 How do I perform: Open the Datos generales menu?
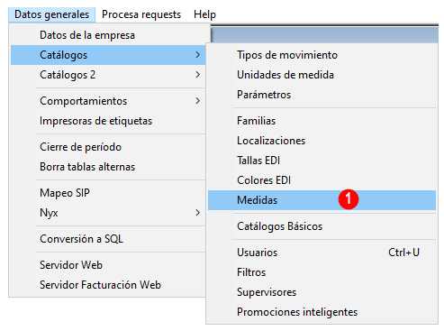click(x=52, y=14)
